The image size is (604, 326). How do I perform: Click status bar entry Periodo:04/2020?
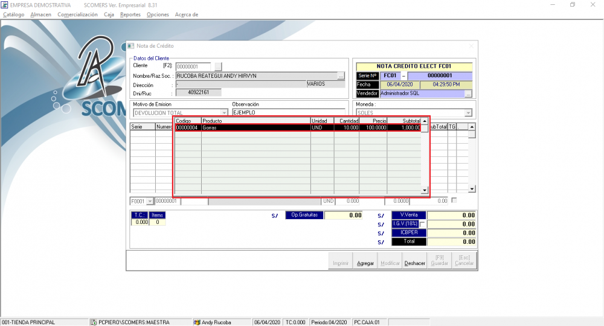329,322
